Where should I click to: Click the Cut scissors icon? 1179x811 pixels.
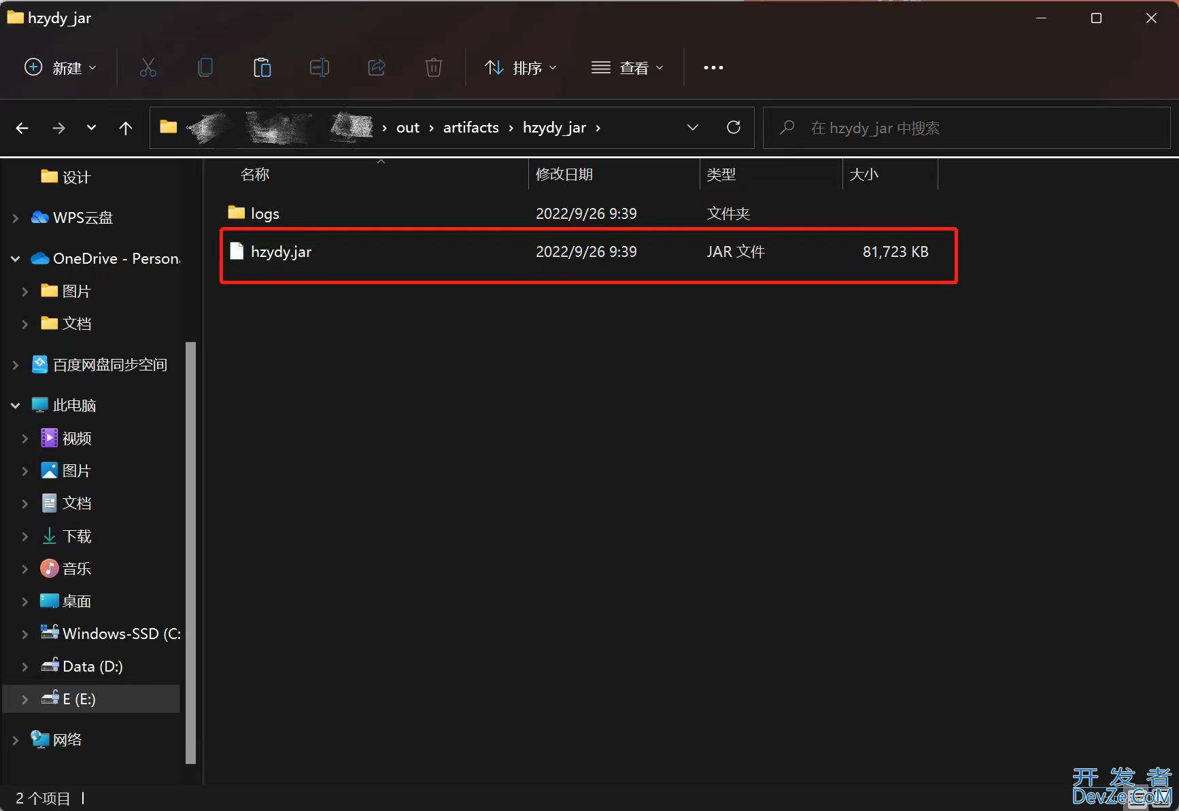pyautogui.click(x=148, y=67)
